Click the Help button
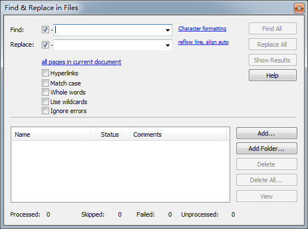Screen dimensions: 308x229 click(272, 75)
